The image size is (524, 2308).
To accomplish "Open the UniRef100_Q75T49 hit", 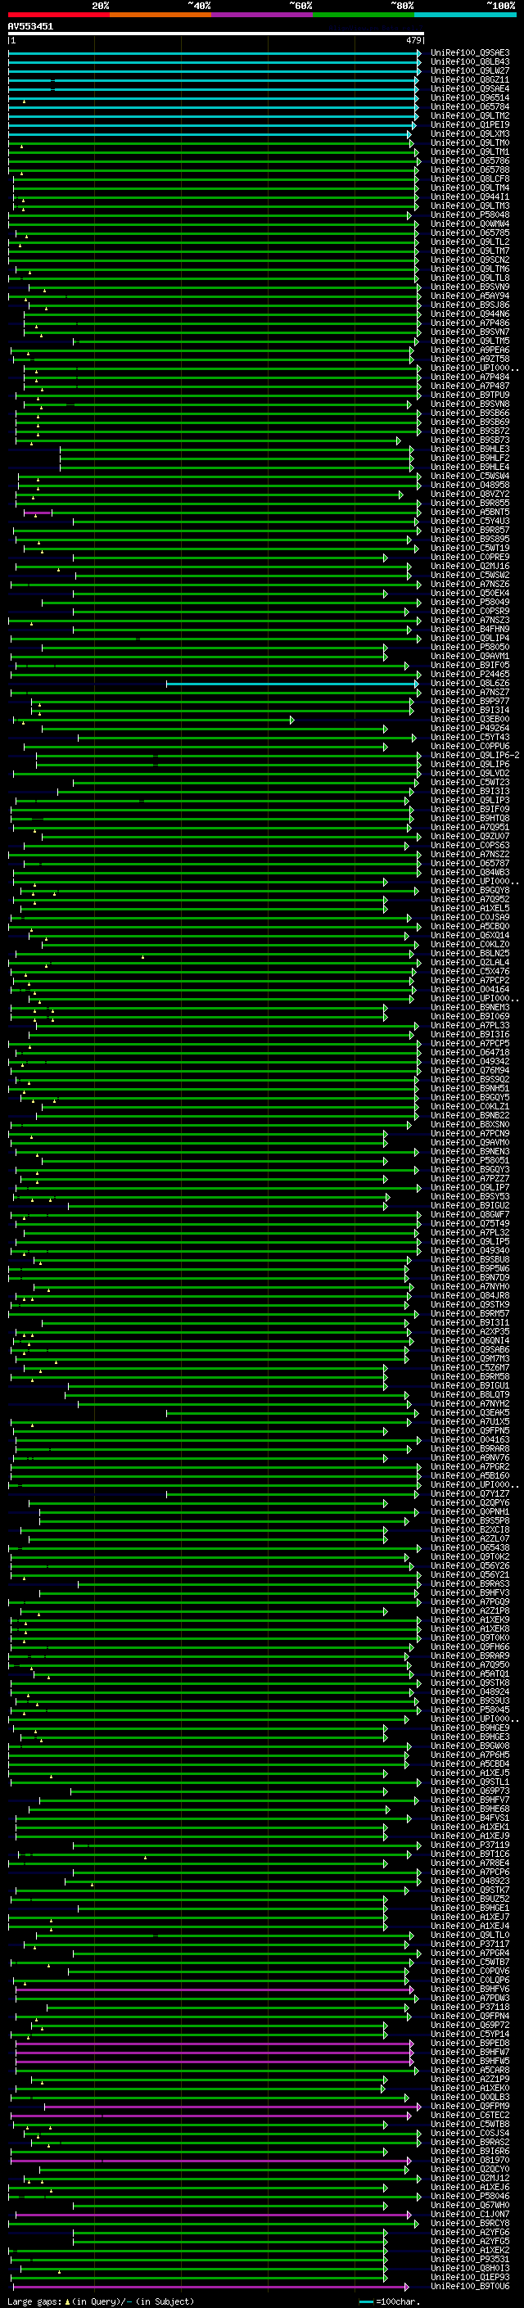I will (470, 1224).
